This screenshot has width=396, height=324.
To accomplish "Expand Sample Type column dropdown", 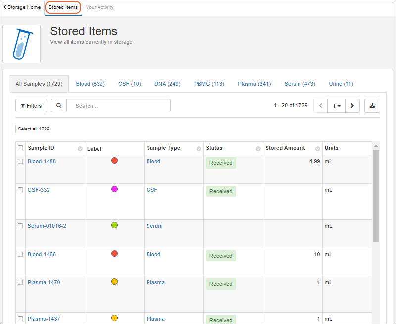I will (x=199, y=149).
